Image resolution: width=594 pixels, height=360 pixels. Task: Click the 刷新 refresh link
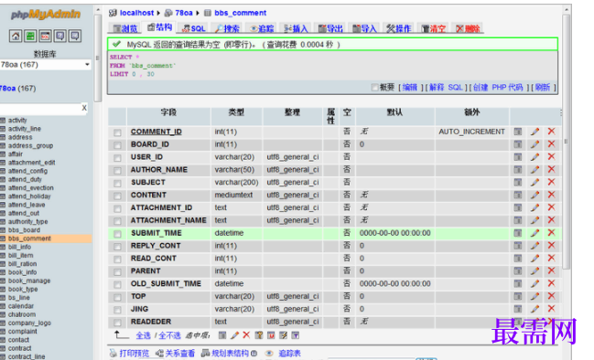(x=543, y=88)
